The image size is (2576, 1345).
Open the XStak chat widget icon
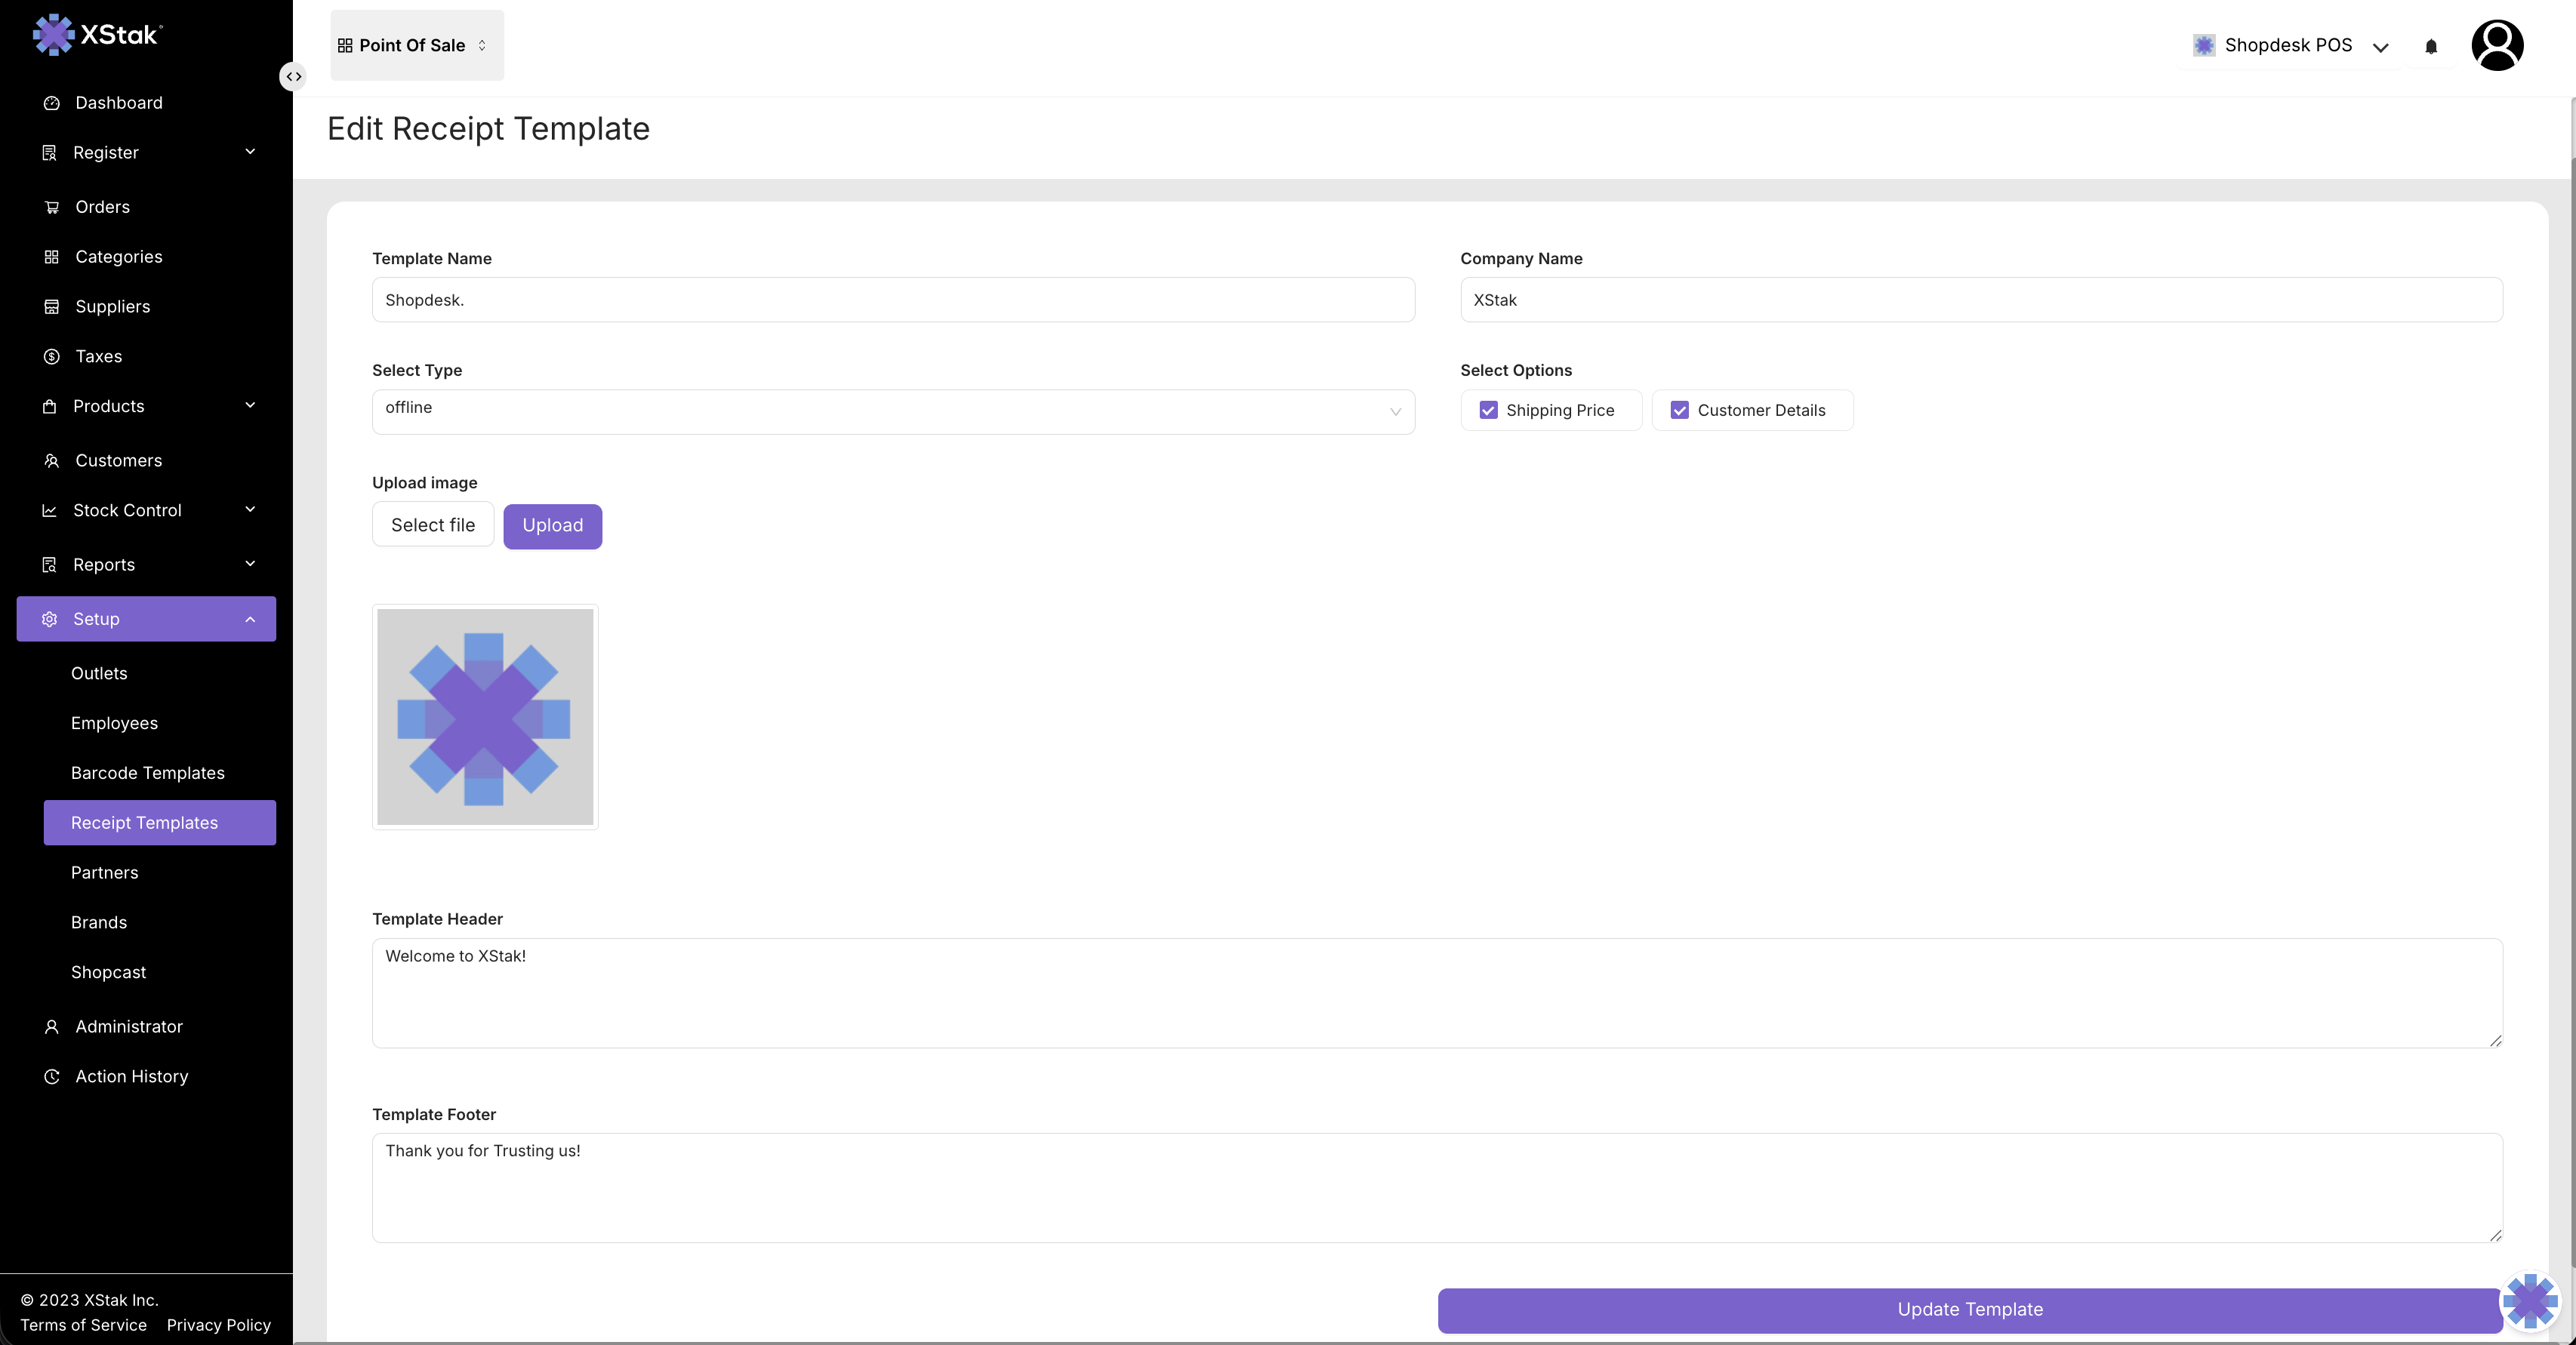tap(2530, 1301)
